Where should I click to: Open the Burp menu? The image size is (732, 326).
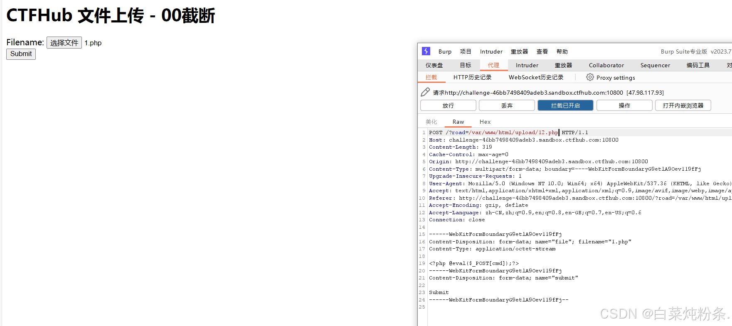click(x=445, y=51)
